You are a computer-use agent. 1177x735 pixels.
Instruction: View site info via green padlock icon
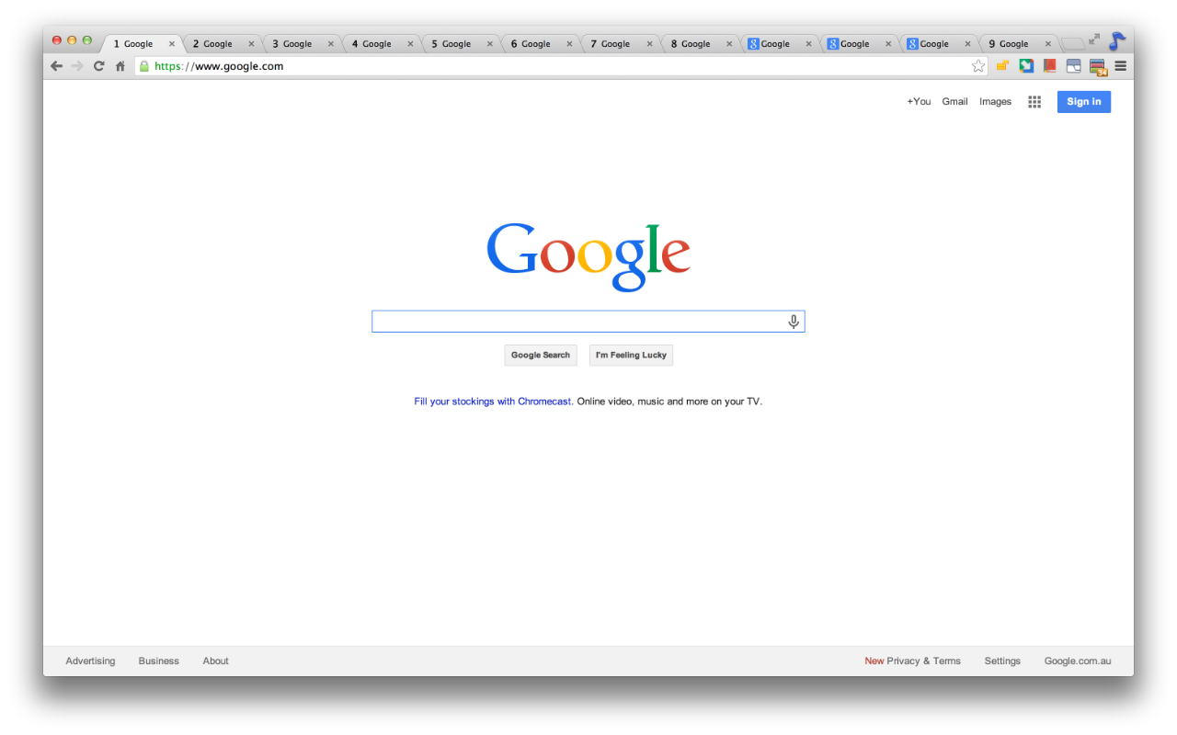point(143,66)
